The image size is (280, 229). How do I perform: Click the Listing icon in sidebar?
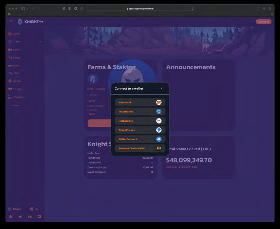point(10,89)
